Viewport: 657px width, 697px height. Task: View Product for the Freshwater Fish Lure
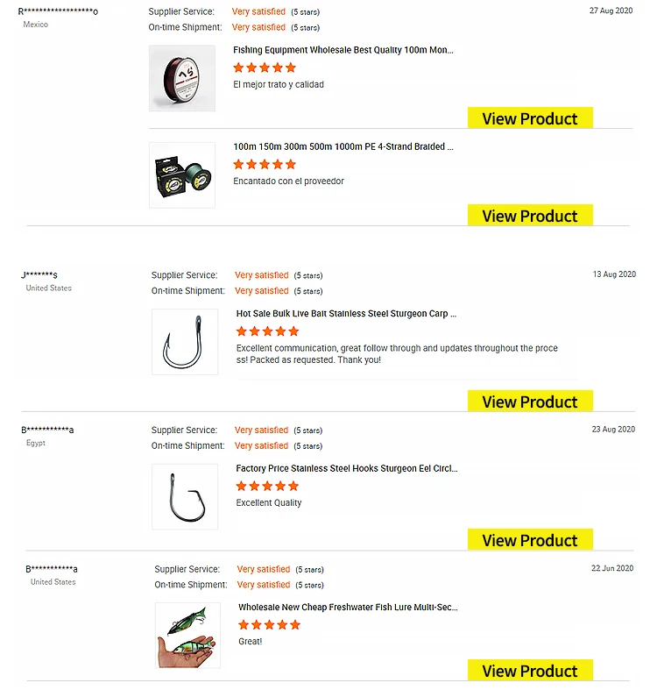tap(530, 671)
